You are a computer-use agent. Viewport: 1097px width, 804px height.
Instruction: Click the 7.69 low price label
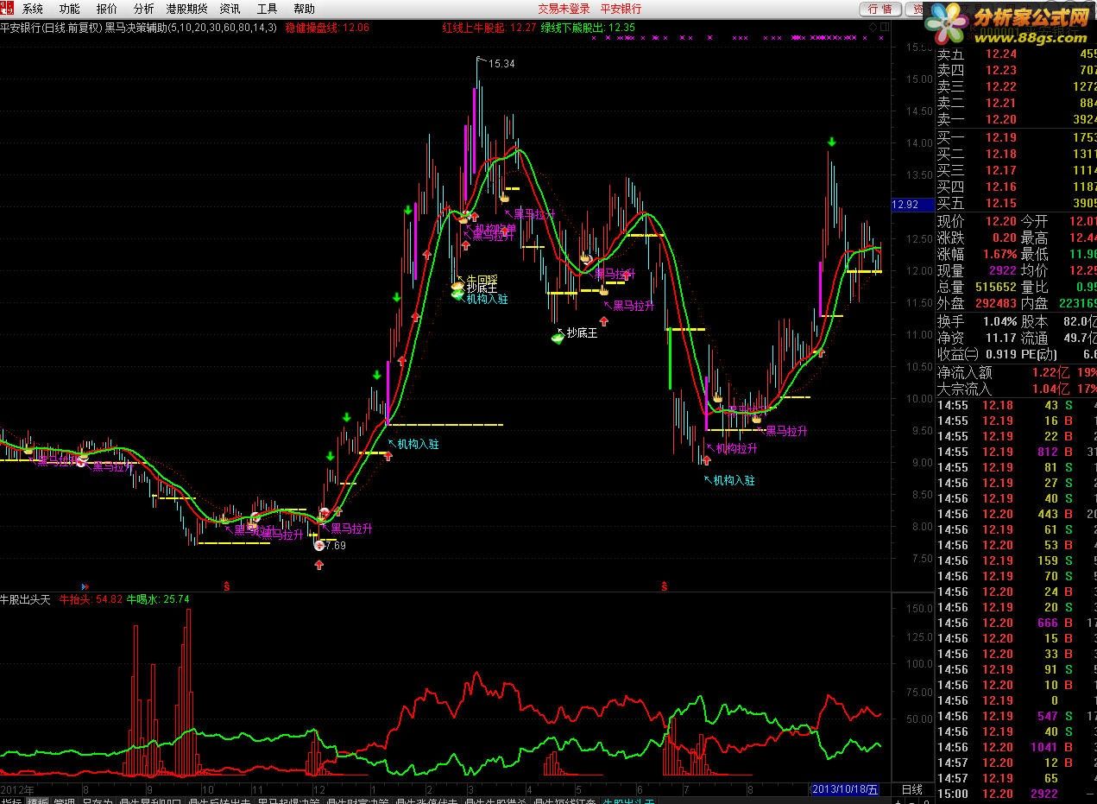click(x=334, y=545)
